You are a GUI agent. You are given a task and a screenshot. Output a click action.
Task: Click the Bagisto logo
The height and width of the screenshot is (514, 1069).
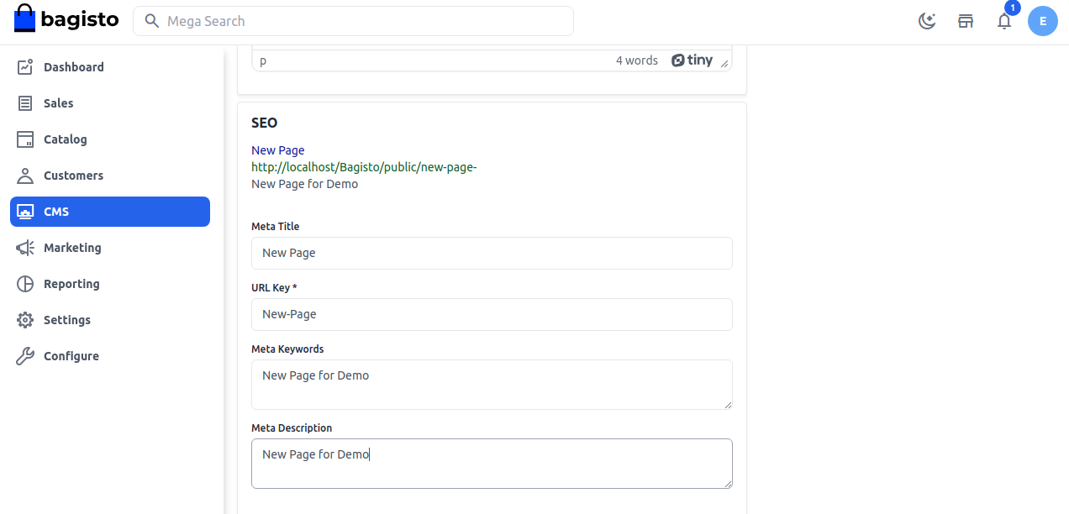tap(66, 18)
